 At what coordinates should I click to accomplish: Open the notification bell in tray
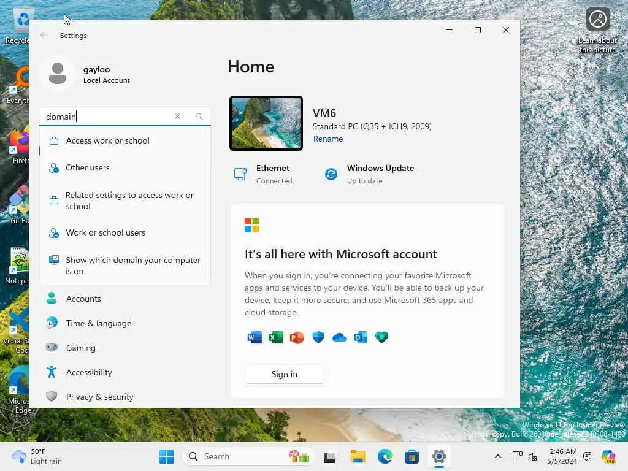pos(587,456)
